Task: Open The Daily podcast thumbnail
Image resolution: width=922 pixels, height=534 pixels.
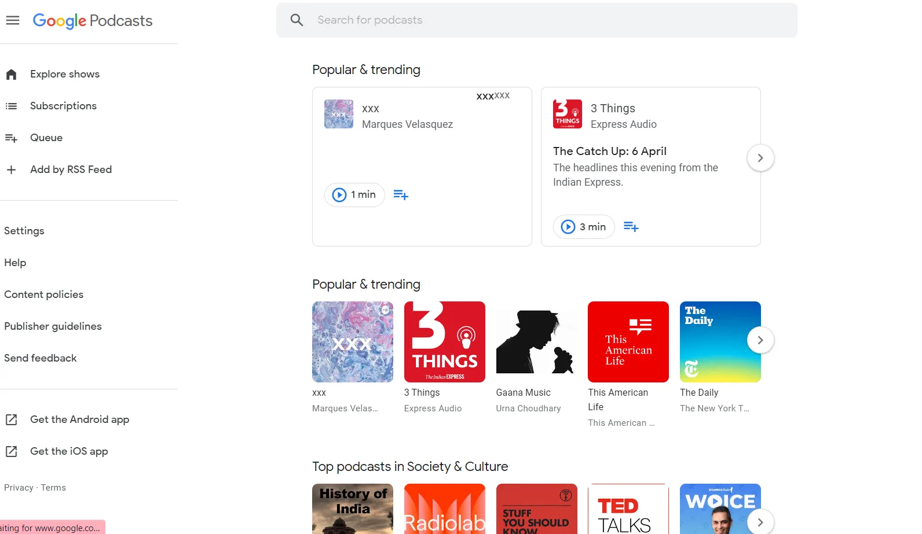Action: [x=720, y=342]
